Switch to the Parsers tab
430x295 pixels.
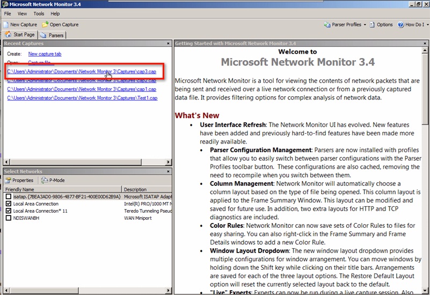point(52,35)
